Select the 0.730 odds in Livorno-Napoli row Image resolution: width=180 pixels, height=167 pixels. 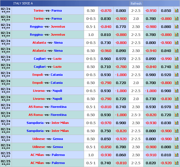[151, 99]
